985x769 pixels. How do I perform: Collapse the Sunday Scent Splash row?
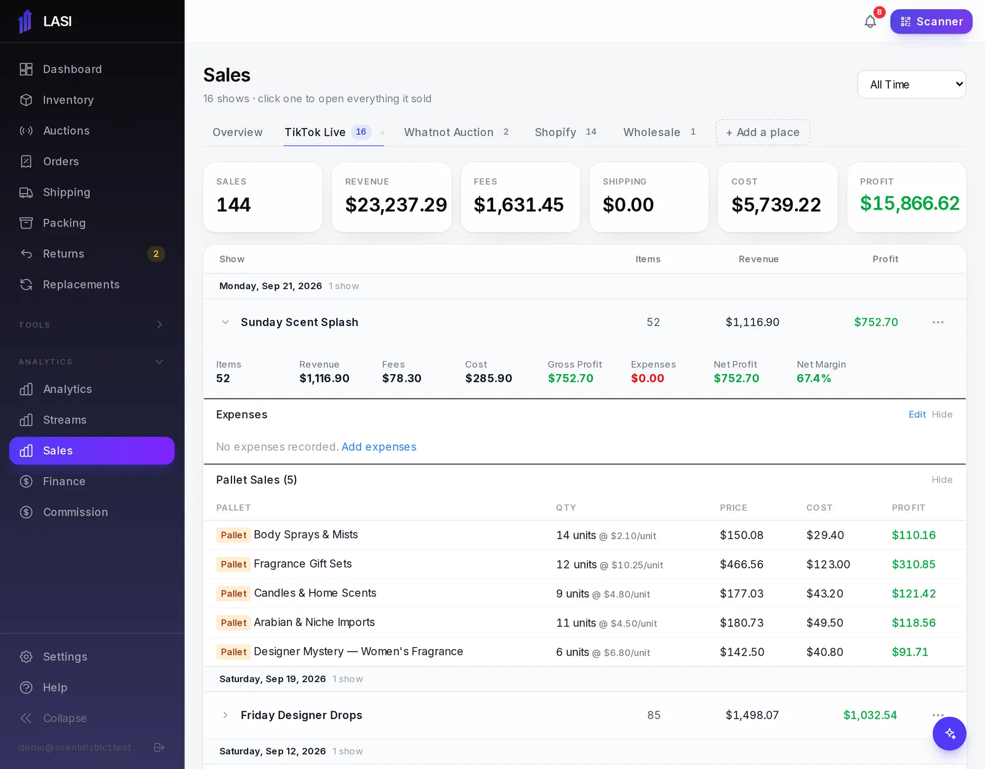pos(225,322)
